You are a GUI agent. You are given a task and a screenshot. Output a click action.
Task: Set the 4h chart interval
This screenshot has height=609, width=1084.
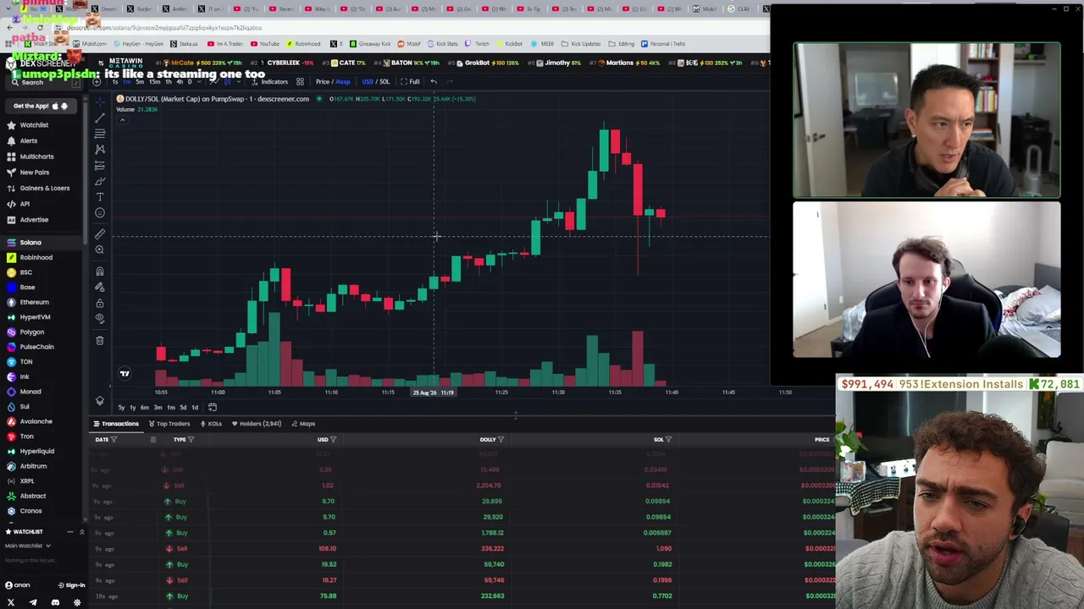click(179, 82)
